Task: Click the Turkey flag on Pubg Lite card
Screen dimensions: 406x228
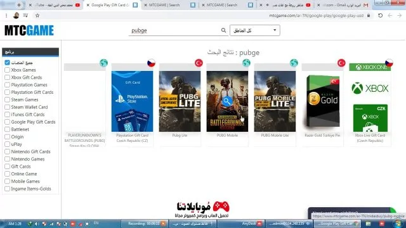Action: pos(199,63)
